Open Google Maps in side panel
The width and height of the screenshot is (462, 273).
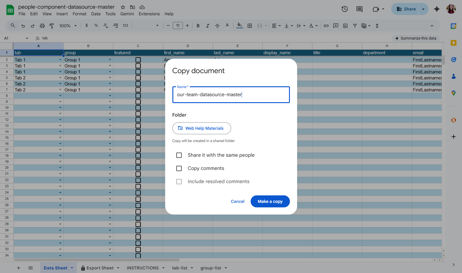[x=454, y=93]
